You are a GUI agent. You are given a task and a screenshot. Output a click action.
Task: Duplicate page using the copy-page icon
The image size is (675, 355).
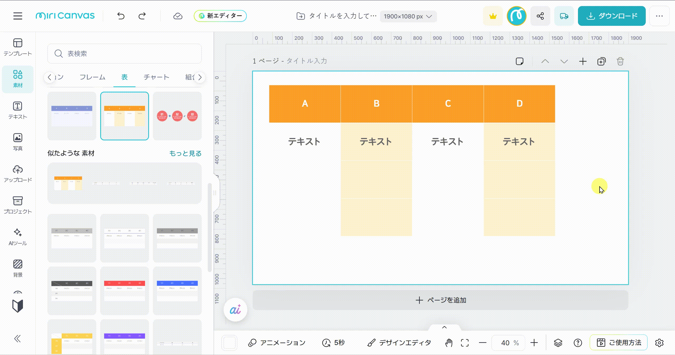pyautogui.click(x=601, y=61)
